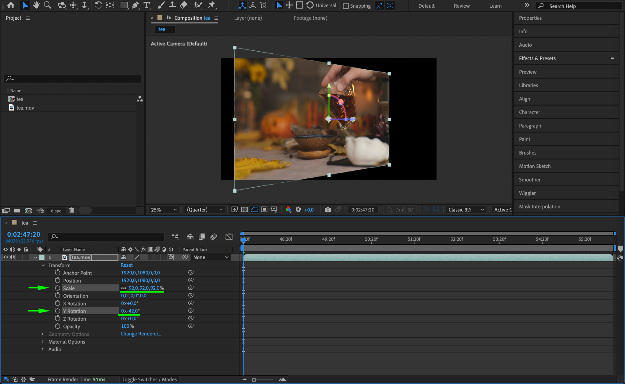Switch to the Review workspace
The image size is (625, 384).
coord(461,6)
